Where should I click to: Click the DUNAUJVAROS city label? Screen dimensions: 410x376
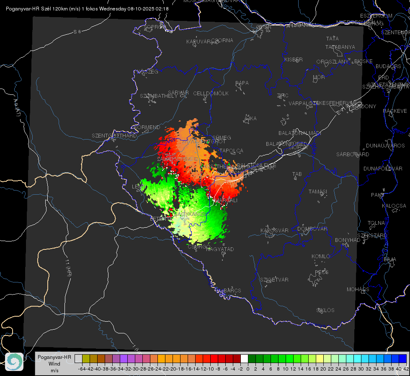(385, 146)
